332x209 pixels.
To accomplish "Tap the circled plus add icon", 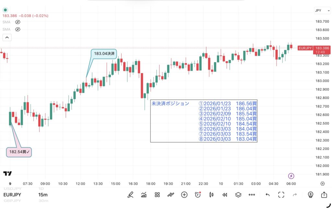I will pos(184,194).
